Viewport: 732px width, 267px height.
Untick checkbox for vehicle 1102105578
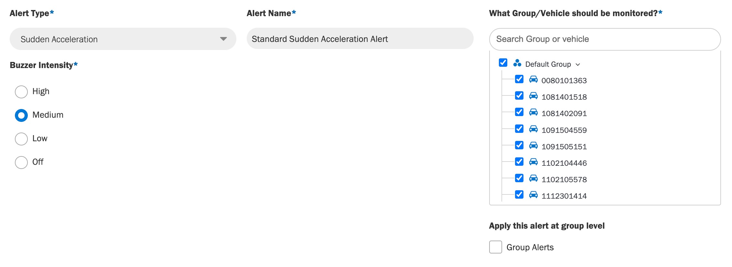pyautogui.click(x=519, y=178)
